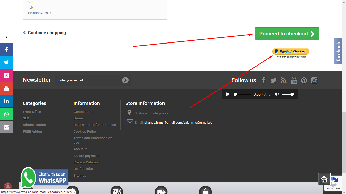Open the About us page
The height and width of the screenshot is (194, 346).
click(80, 149)
